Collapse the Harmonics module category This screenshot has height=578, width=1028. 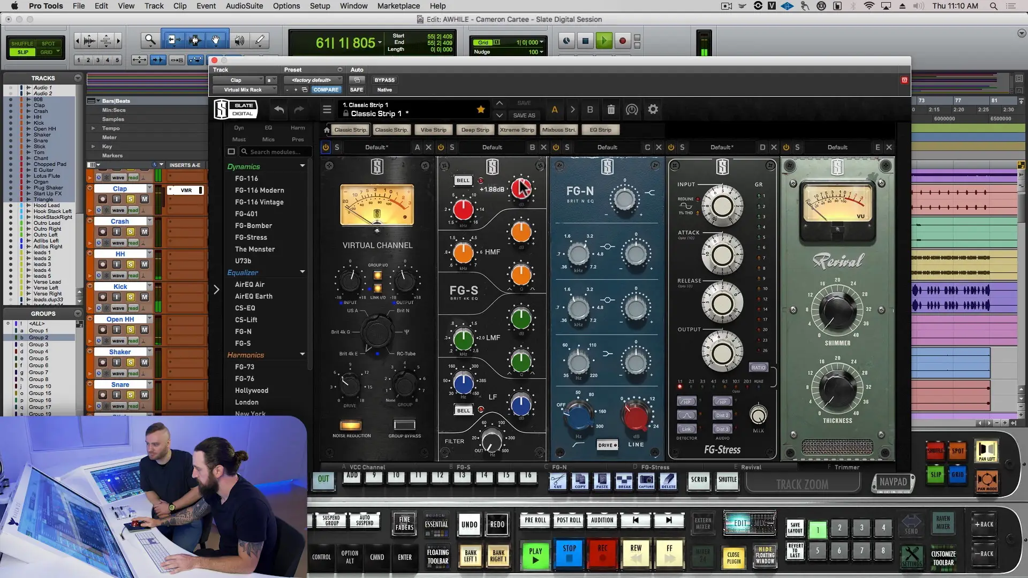[303, 355]
